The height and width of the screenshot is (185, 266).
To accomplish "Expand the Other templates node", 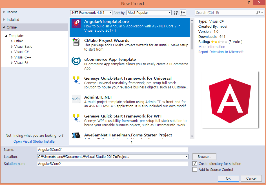I will (x=12, y=41).
